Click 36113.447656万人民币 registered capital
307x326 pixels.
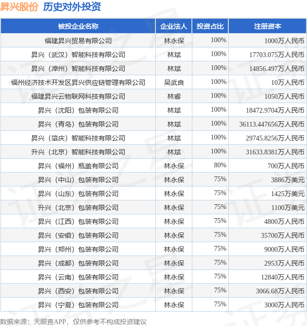click(272, 124)
